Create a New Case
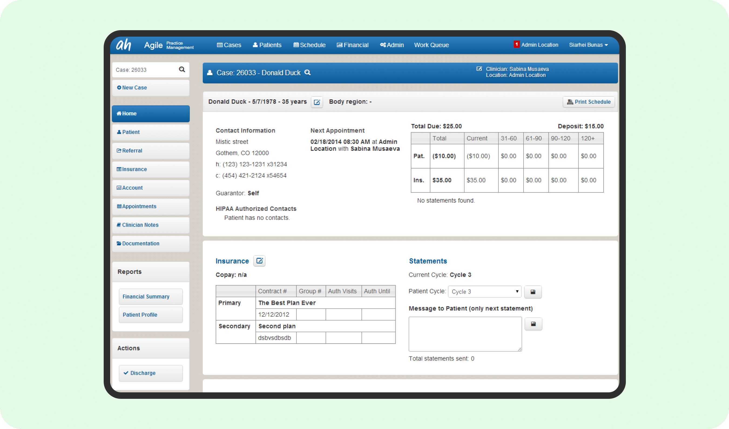This screenshot has width=729, height=429. tap(151, 88)
